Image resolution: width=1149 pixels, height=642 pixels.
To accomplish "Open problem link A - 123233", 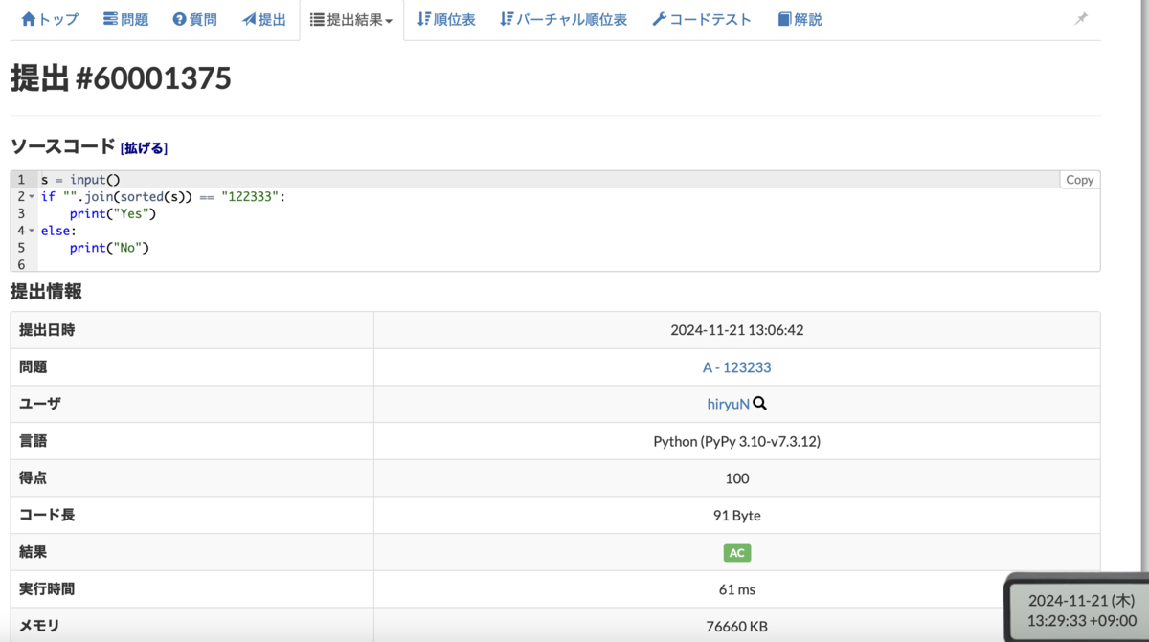I will (x=736, y=367).
